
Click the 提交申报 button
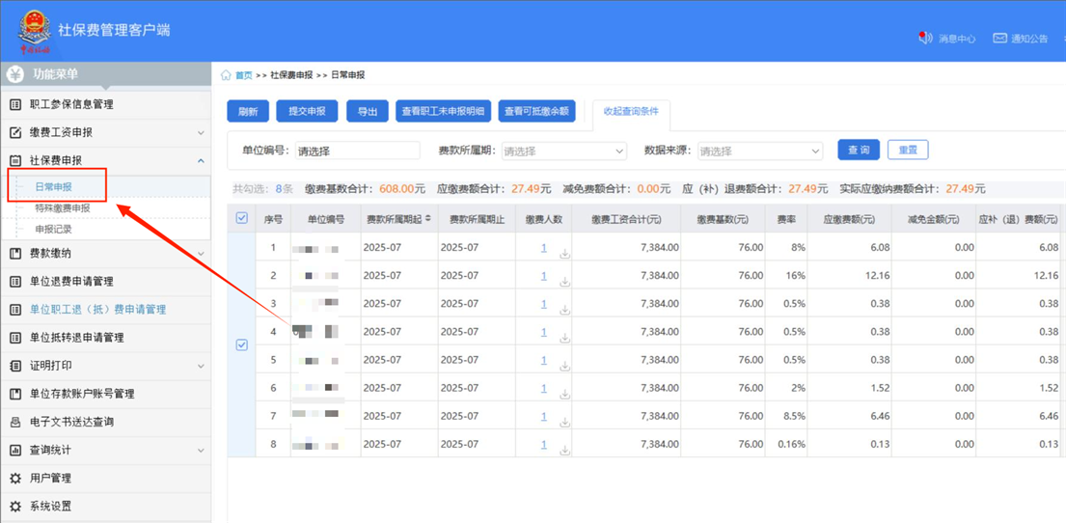pyautogui.click(x=307, y=112)
